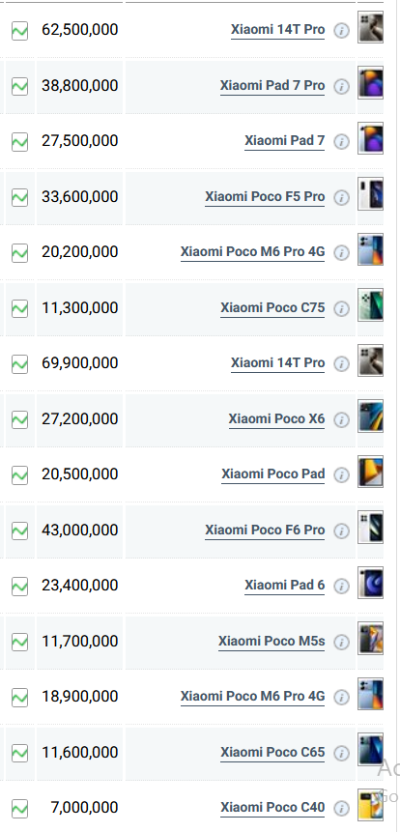
Task: Open the Xiaomi Poco M5s link
Action: tap(271, 641)
